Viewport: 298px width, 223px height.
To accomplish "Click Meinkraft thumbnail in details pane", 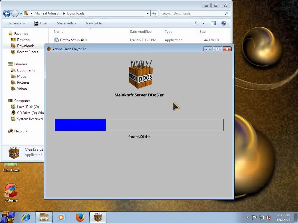I will pos(14,152).
